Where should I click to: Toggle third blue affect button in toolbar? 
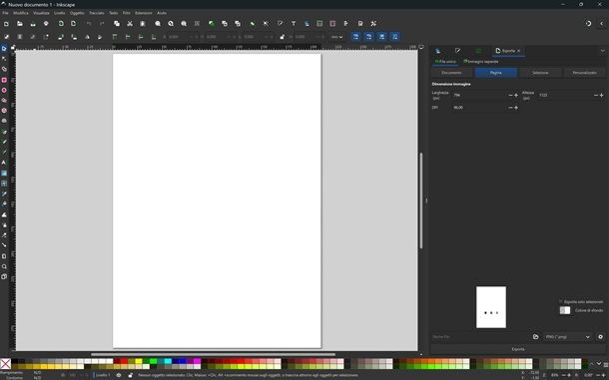click(x=382, y=37)
